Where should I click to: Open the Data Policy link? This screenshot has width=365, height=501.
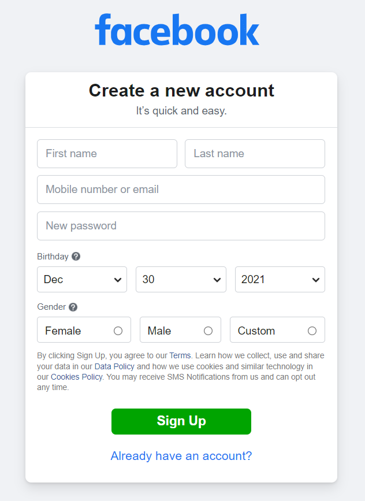(114, 366)
